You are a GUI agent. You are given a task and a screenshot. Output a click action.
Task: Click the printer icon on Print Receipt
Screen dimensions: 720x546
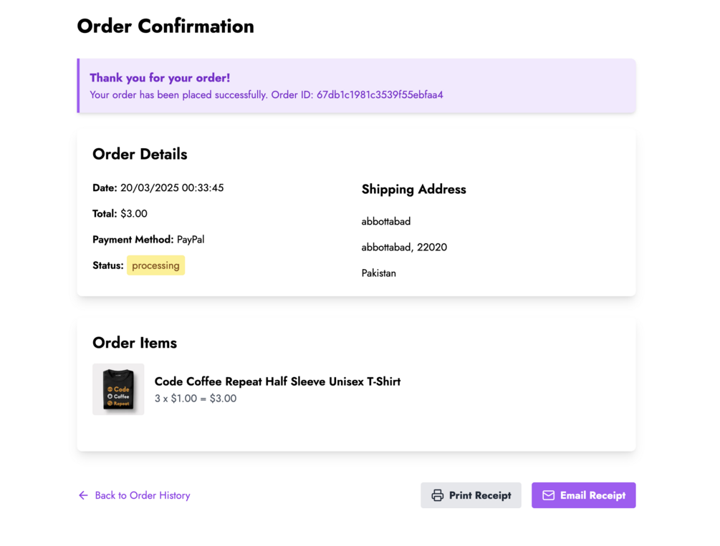[437, 495]
